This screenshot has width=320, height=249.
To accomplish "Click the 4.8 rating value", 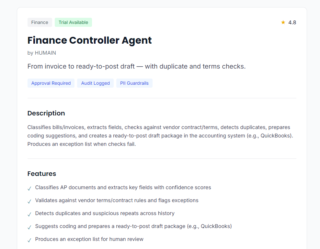I will (x=292, y=22).
